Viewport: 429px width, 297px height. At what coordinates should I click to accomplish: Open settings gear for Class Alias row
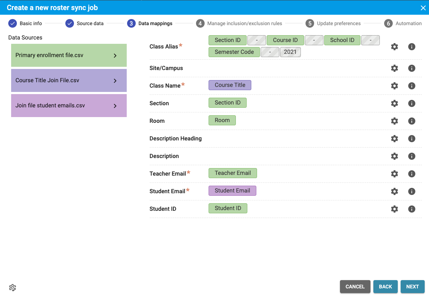pos(394,47)
